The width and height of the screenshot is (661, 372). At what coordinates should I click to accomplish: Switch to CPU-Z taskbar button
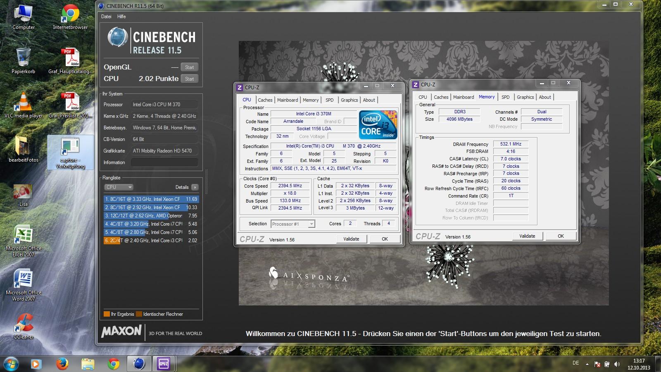coord(164,364)
